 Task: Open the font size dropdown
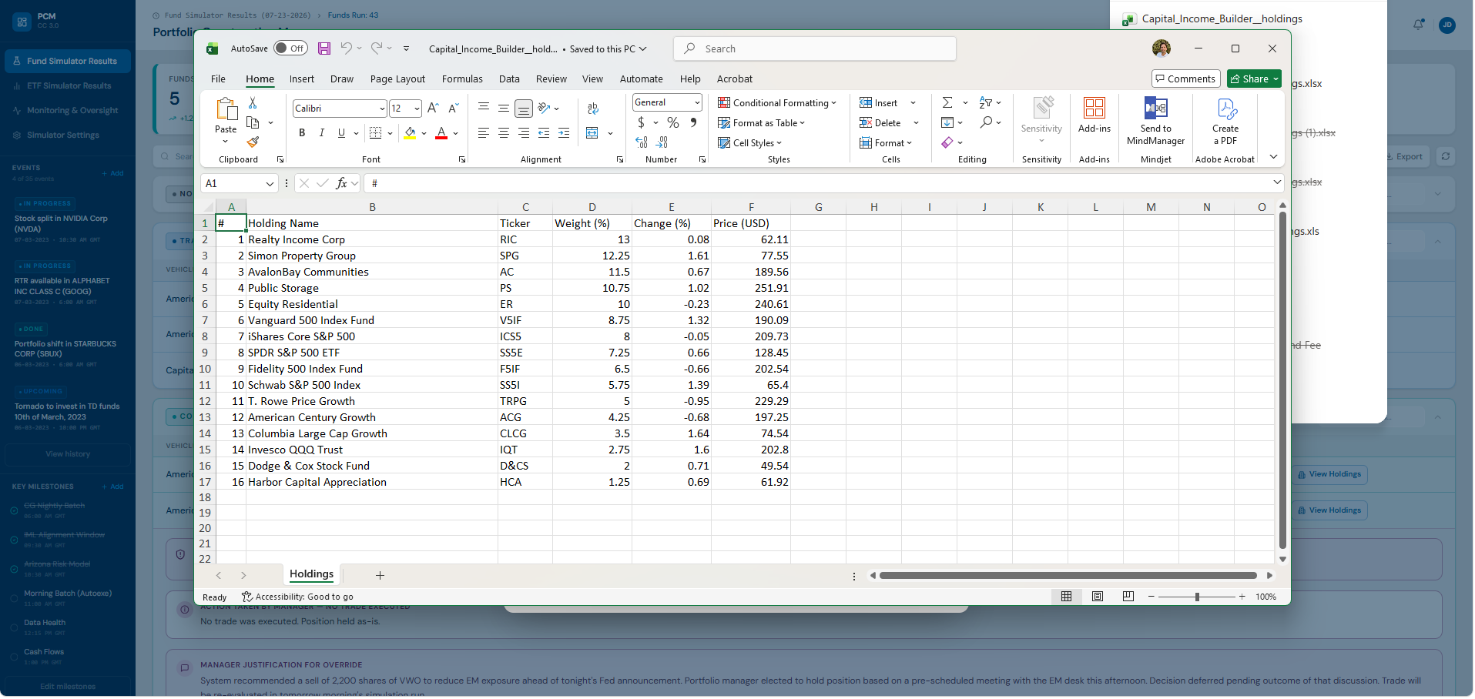coord(417,109)
